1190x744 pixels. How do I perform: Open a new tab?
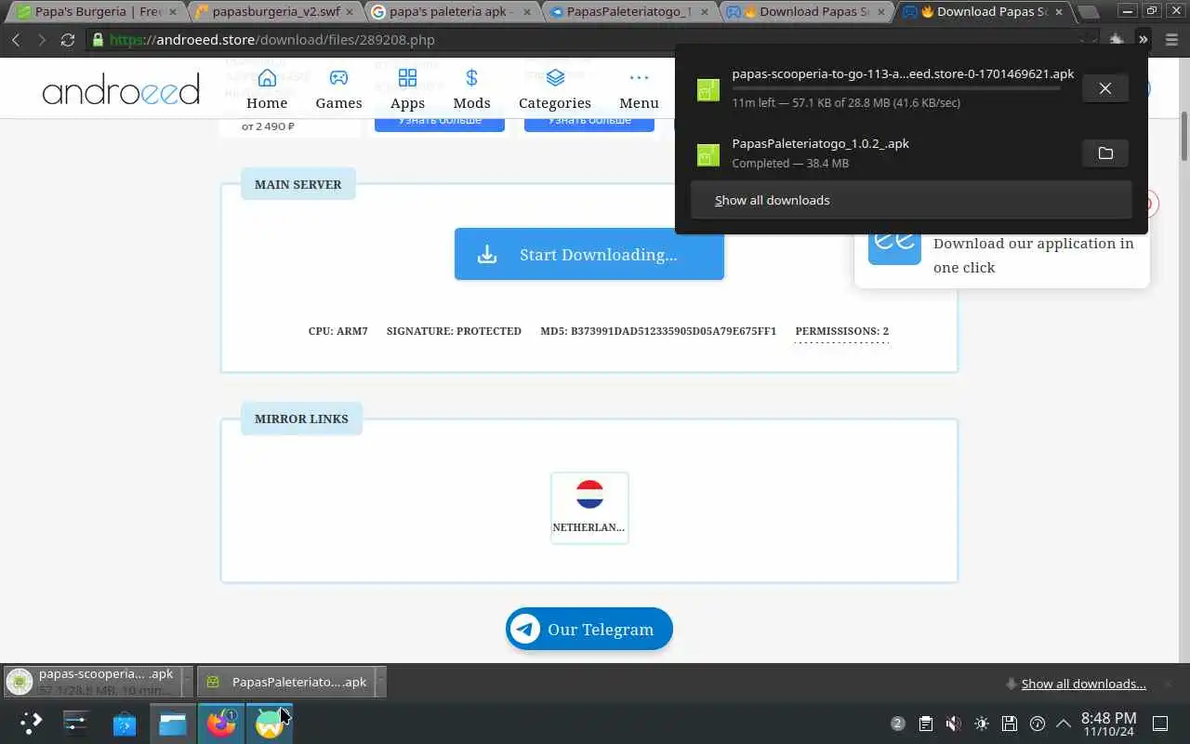pyautogui.click(x=1087, y=12)
